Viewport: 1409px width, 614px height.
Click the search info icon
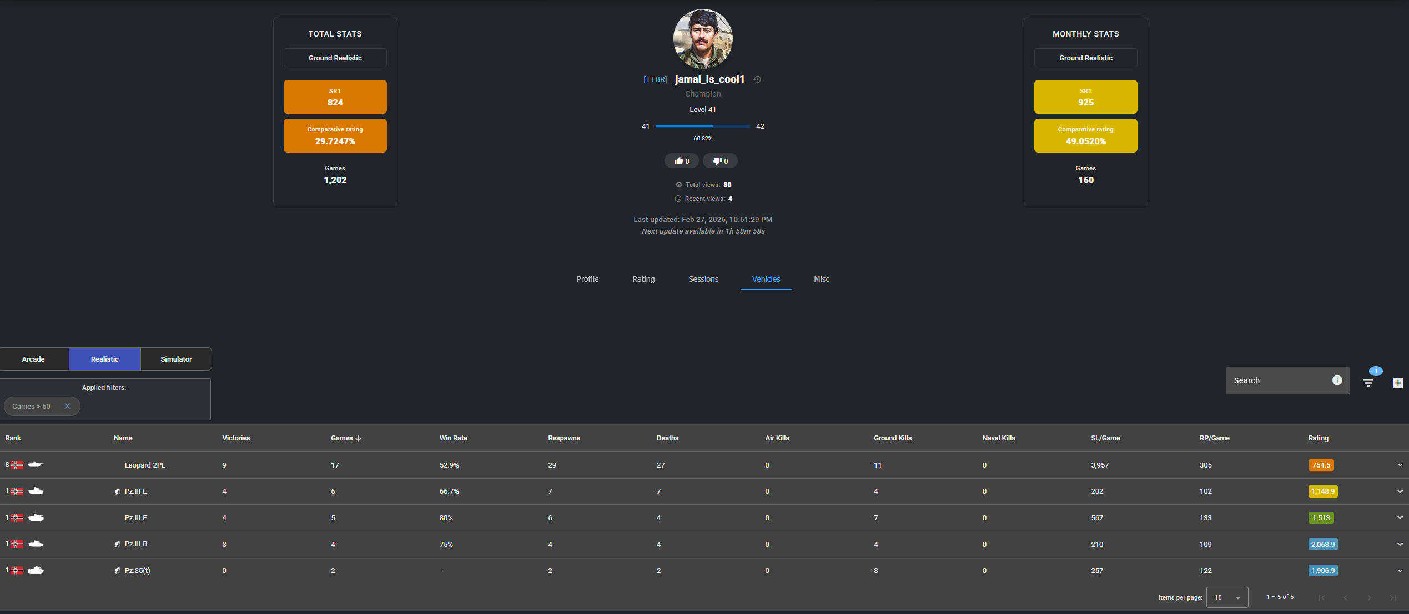1337,380
